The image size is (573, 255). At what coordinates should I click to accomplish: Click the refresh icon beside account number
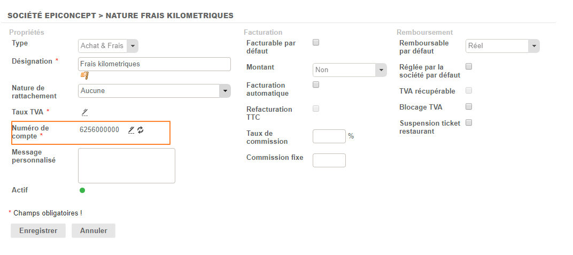141,130
